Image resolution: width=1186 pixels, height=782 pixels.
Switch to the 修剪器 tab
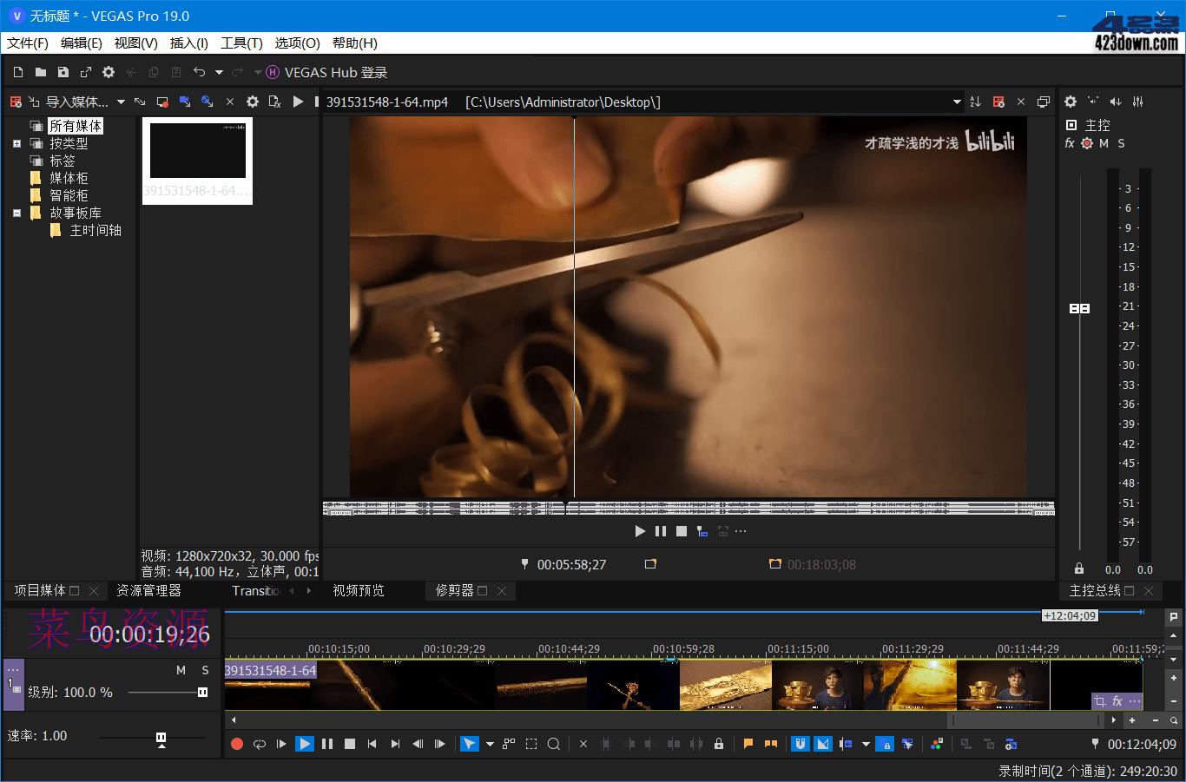click(457, 591)
